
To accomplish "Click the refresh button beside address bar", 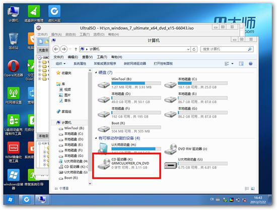I will [x=194, y=49].
